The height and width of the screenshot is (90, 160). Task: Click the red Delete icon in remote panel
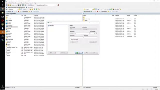tap(97, 11)
